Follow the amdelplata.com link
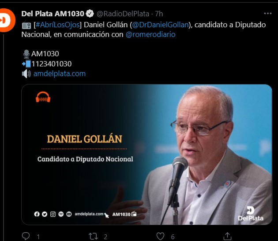The width and height of the screenshot is (278, 241). point(60,73)
